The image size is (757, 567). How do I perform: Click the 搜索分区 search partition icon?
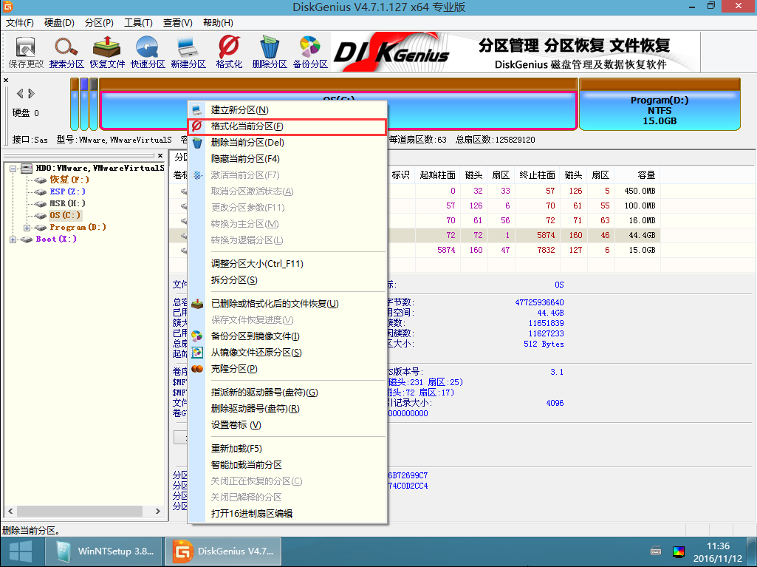(x=66, y=52)
